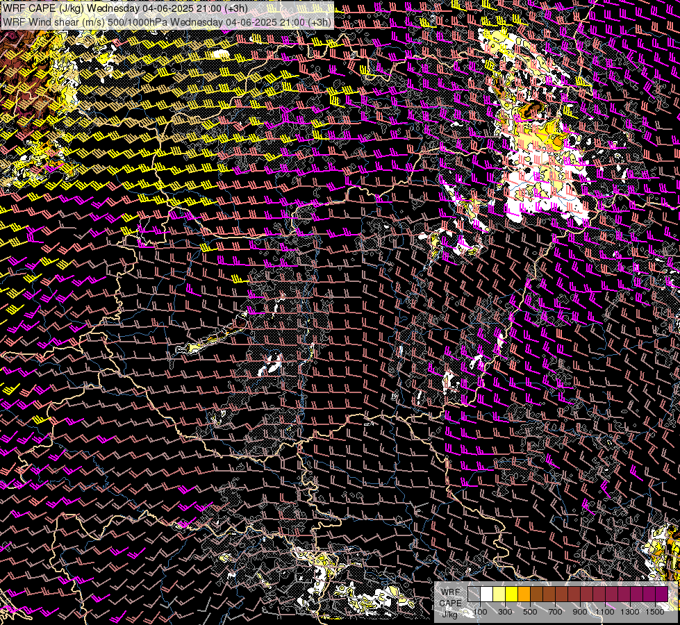Click the gray below-100 legend swatch
This screenshot has width=680, height=625.
click(474, 594)
